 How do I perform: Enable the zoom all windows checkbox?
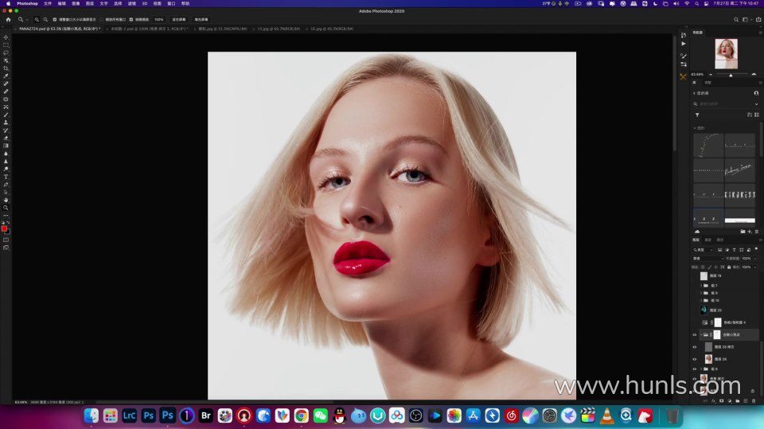102,19
